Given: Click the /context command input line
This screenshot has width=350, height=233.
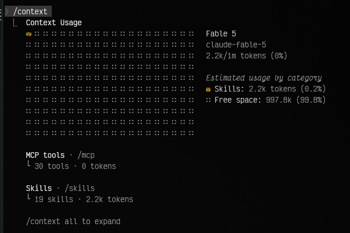Looking at the screenshot, I should (x=28, y=11).
